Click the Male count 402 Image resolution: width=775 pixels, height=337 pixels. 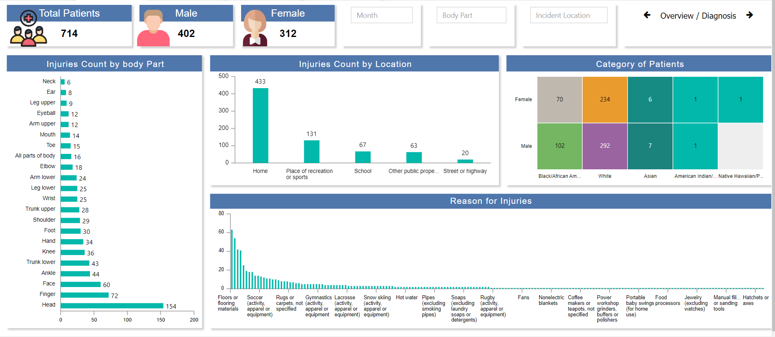[186, 34]
